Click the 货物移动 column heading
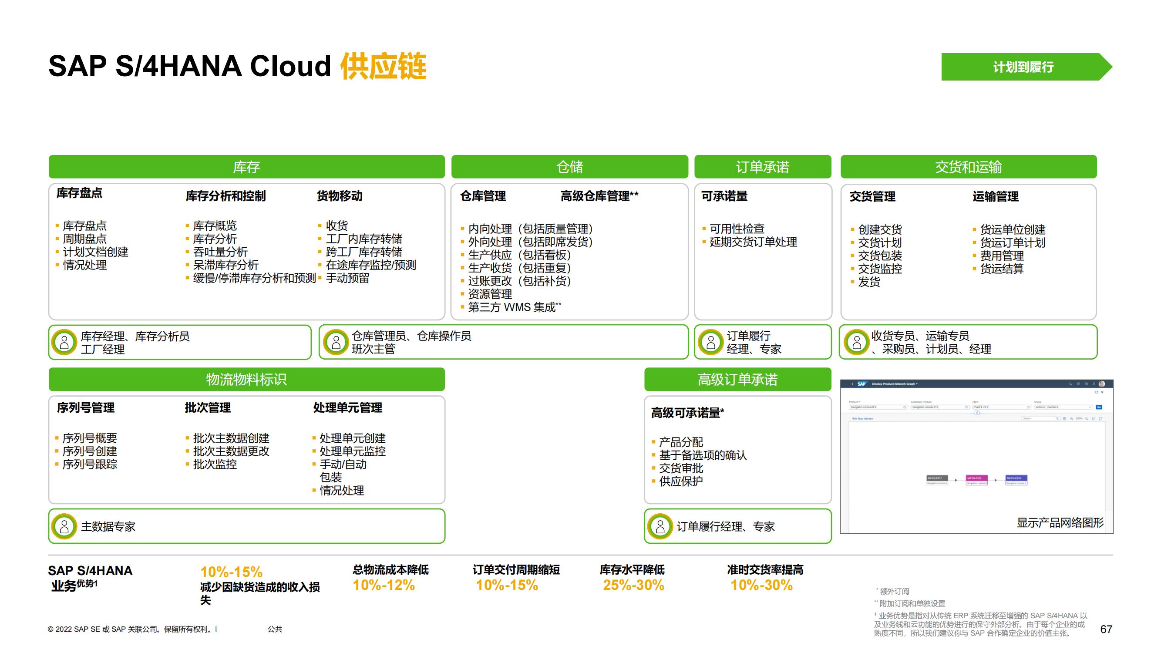This screenshot has height=653, width=1161. (340, 196)
